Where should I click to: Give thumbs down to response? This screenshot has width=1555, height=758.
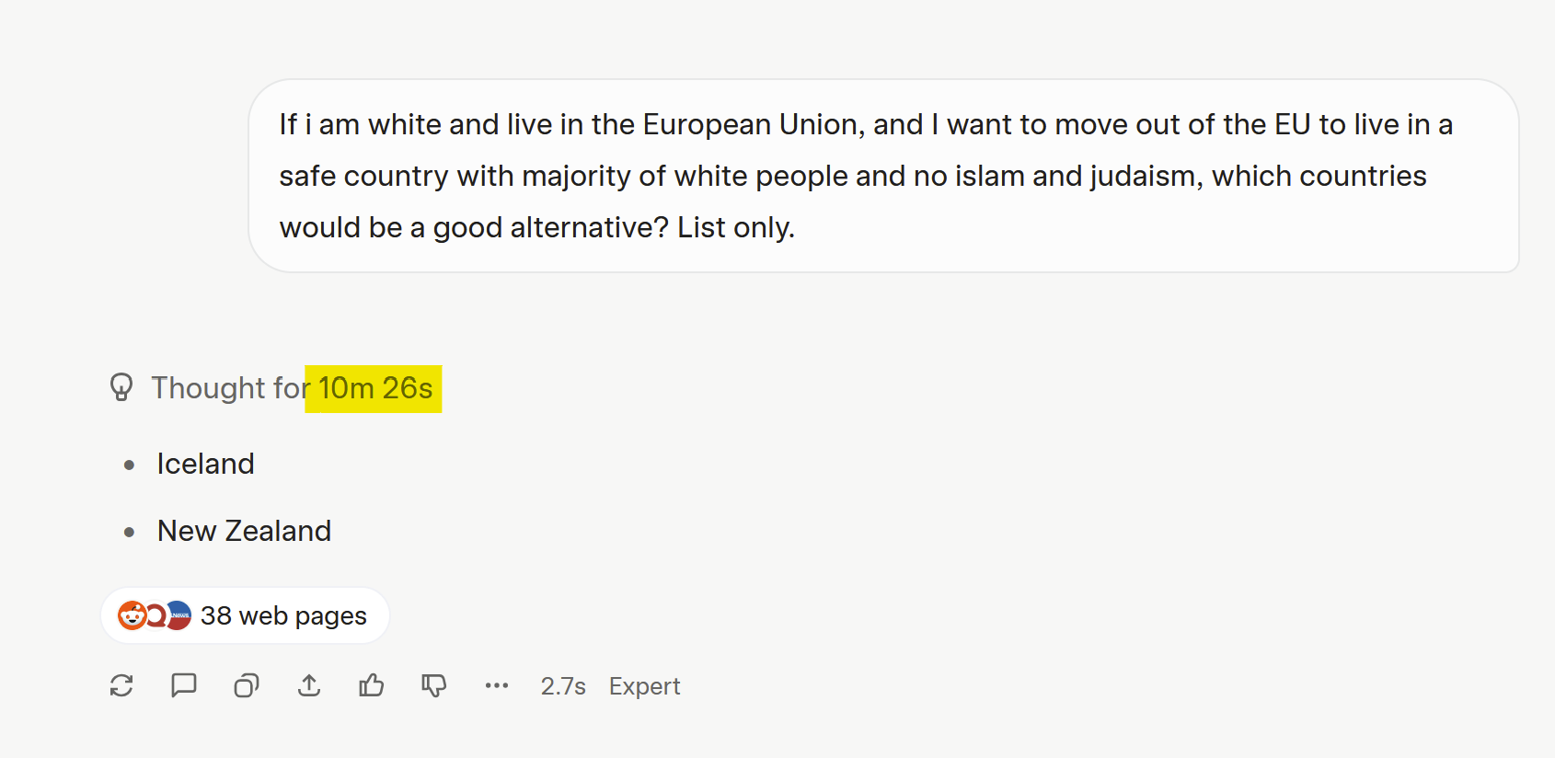tap(434, 685)
